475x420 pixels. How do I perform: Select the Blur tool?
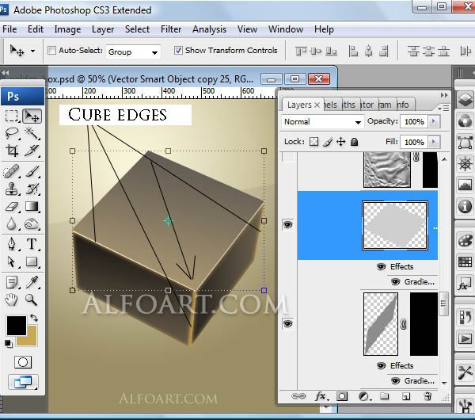tap(12, 224)
